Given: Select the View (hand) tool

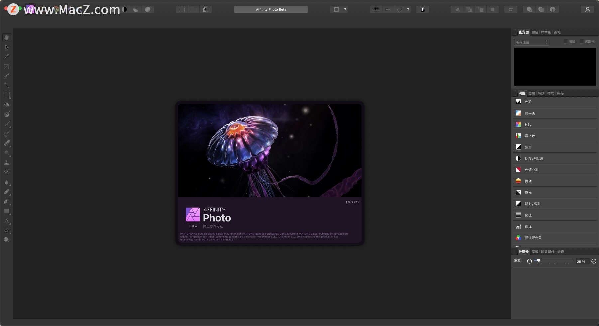Looking at the screenshot, I should tap(7, 37).
